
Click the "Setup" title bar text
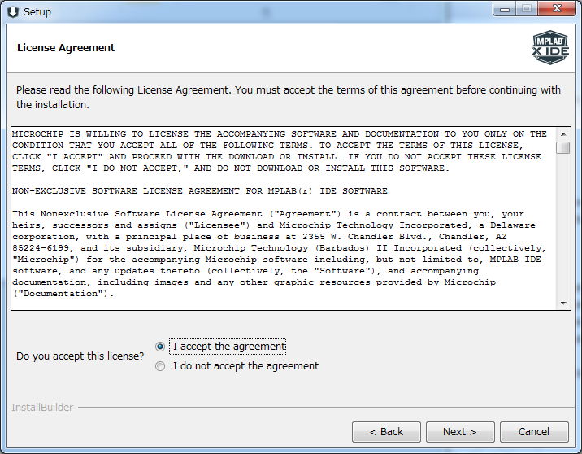click(37, 11)
